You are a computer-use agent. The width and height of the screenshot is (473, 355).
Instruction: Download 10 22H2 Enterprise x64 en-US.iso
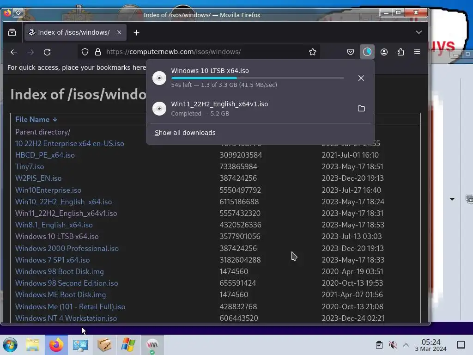(x=69, y=143)
